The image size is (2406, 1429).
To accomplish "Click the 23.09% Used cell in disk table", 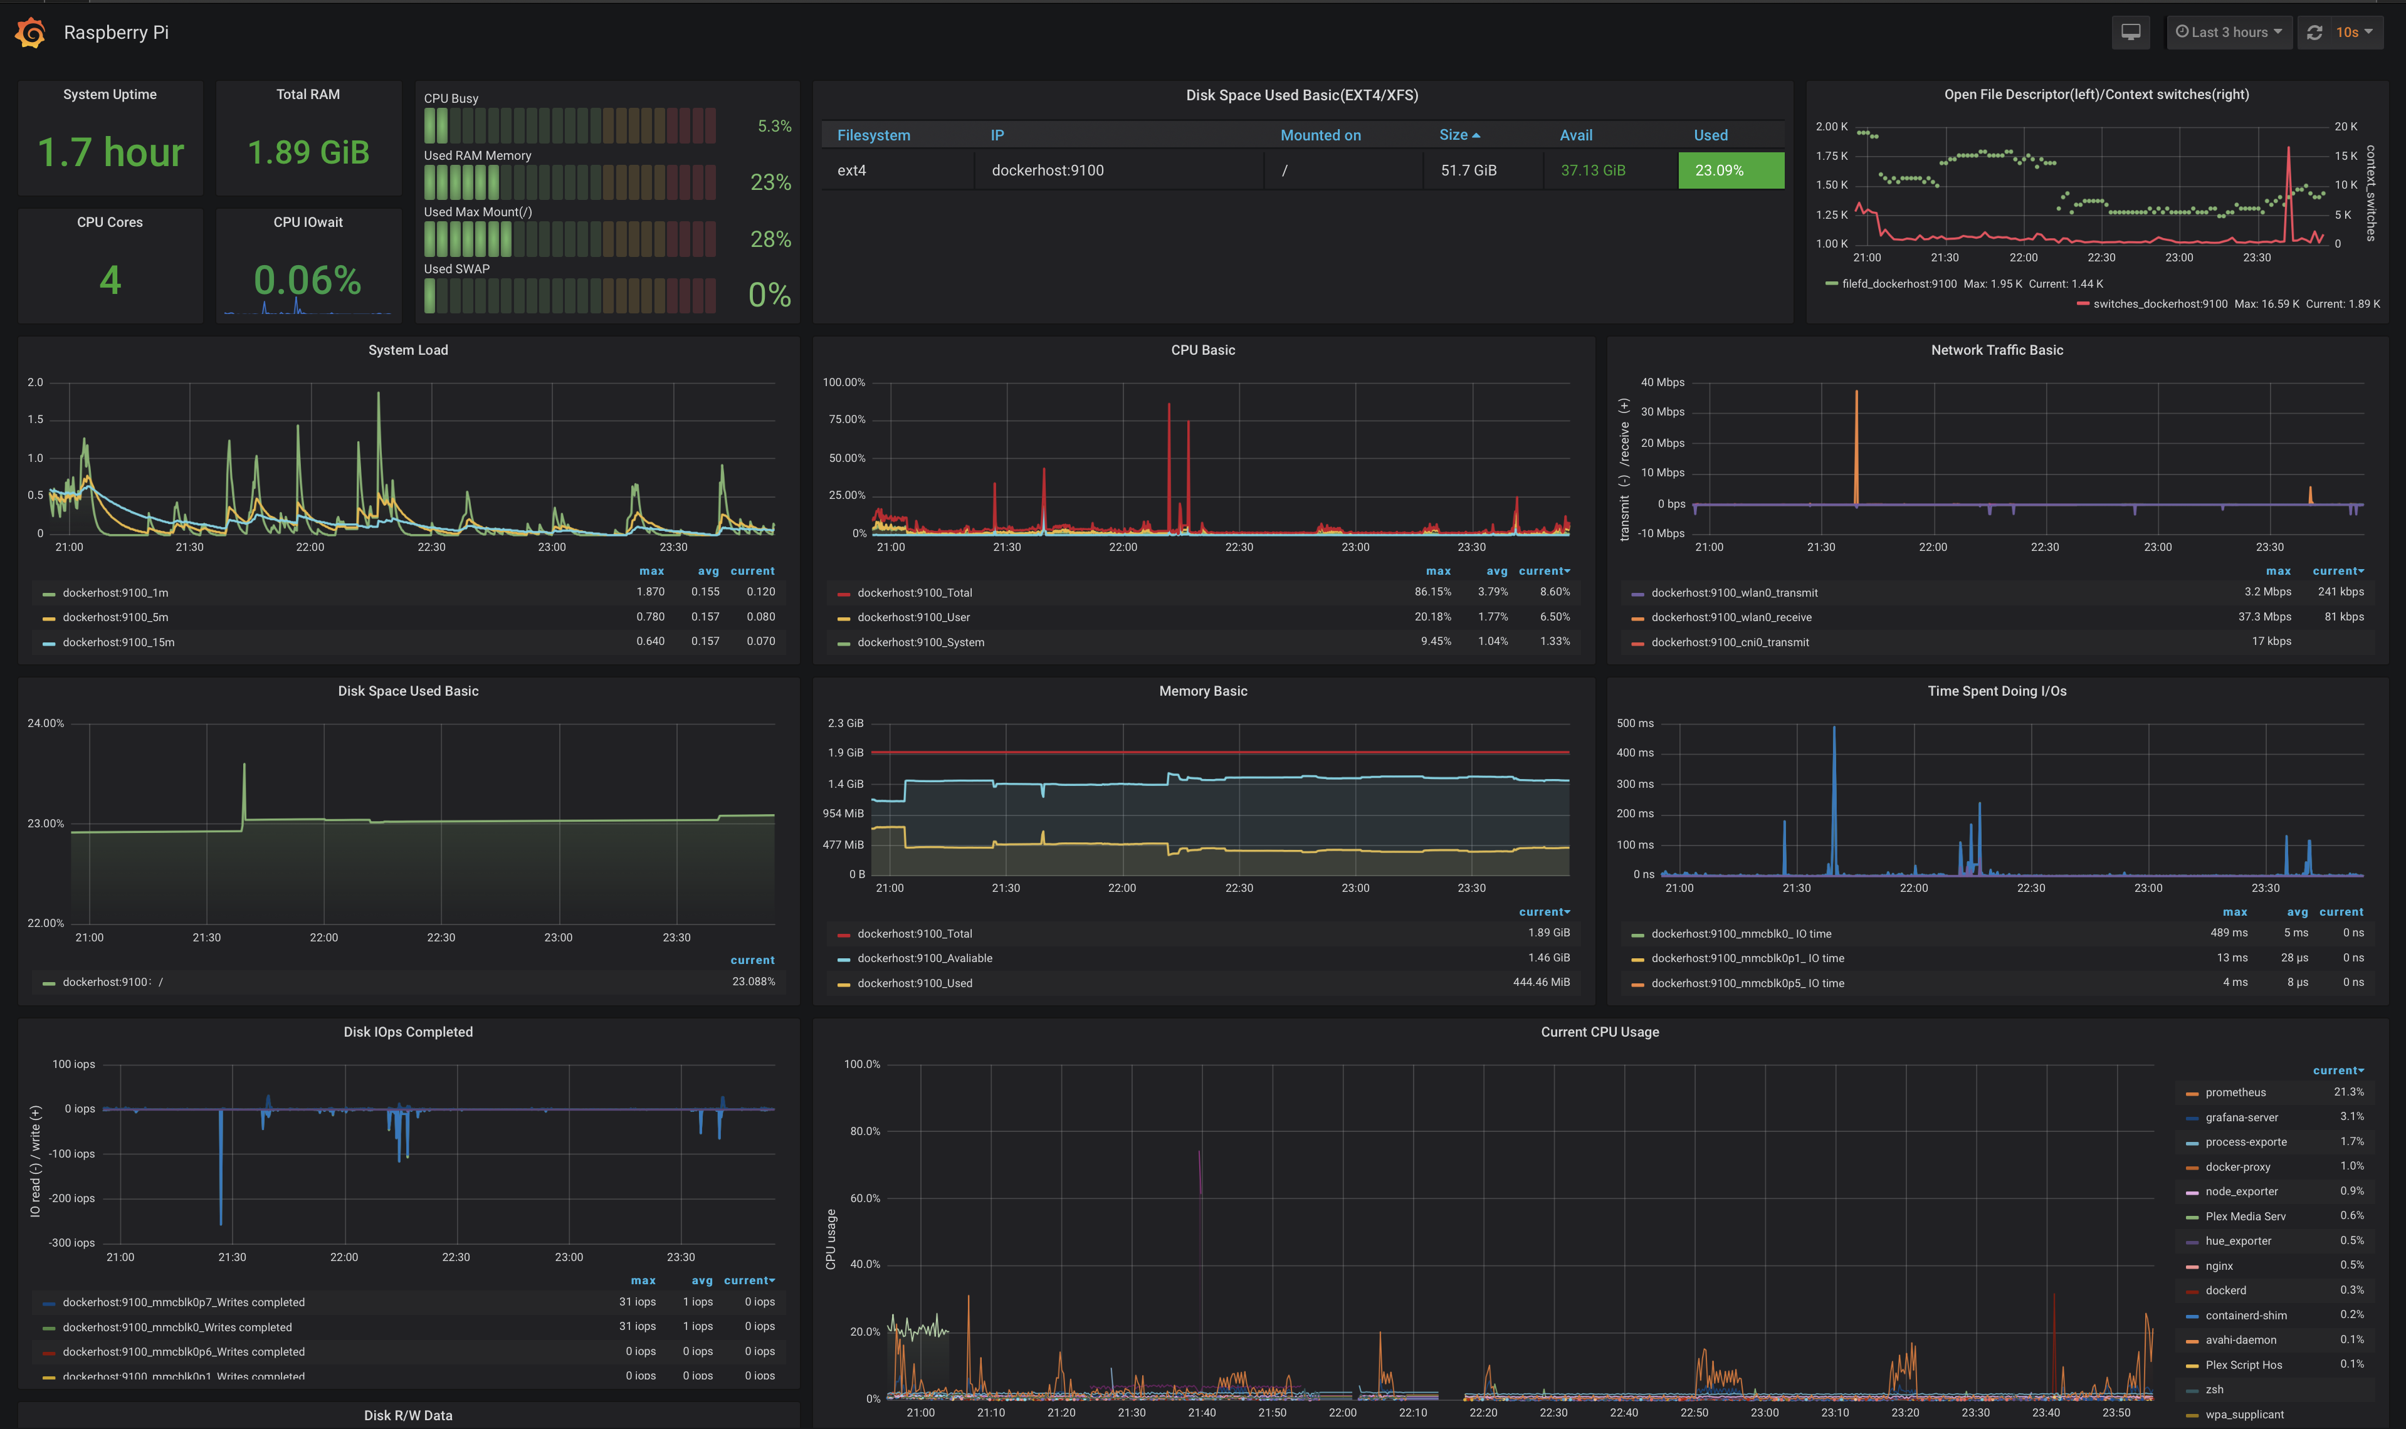I will pyautogui.click(x=1730, y=170).
